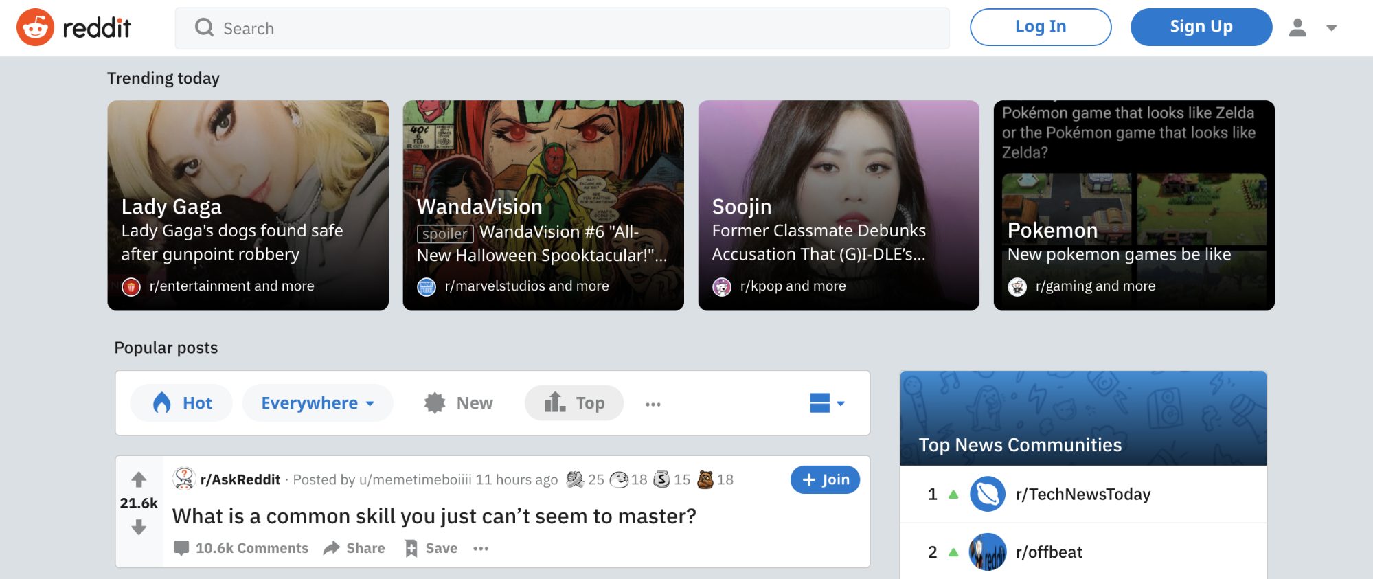Click the S award icon with count 15
The width and height of the screenshot is (1373, 579).
[x=661, y=479]
